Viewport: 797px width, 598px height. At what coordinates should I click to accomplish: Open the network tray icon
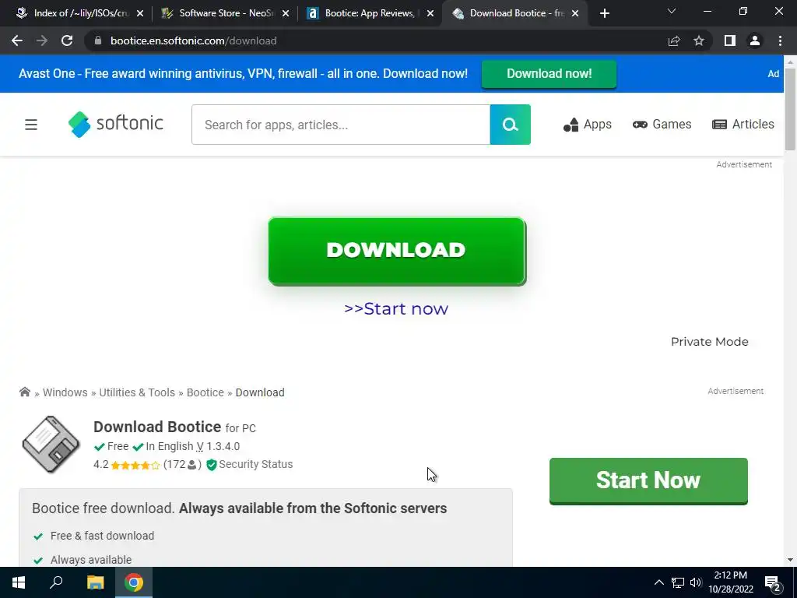(678, 582)
